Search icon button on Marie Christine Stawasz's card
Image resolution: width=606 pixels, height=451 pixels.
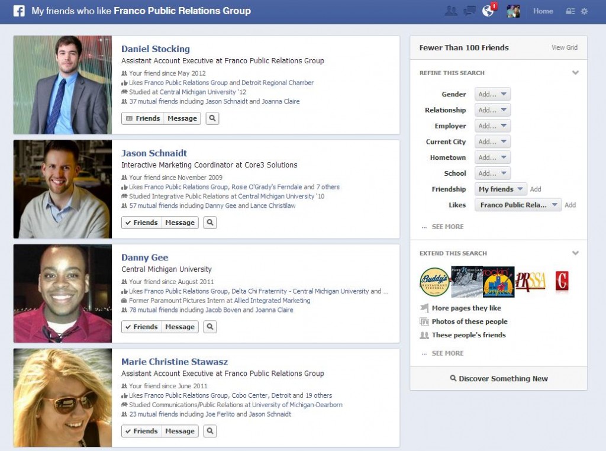210,431
